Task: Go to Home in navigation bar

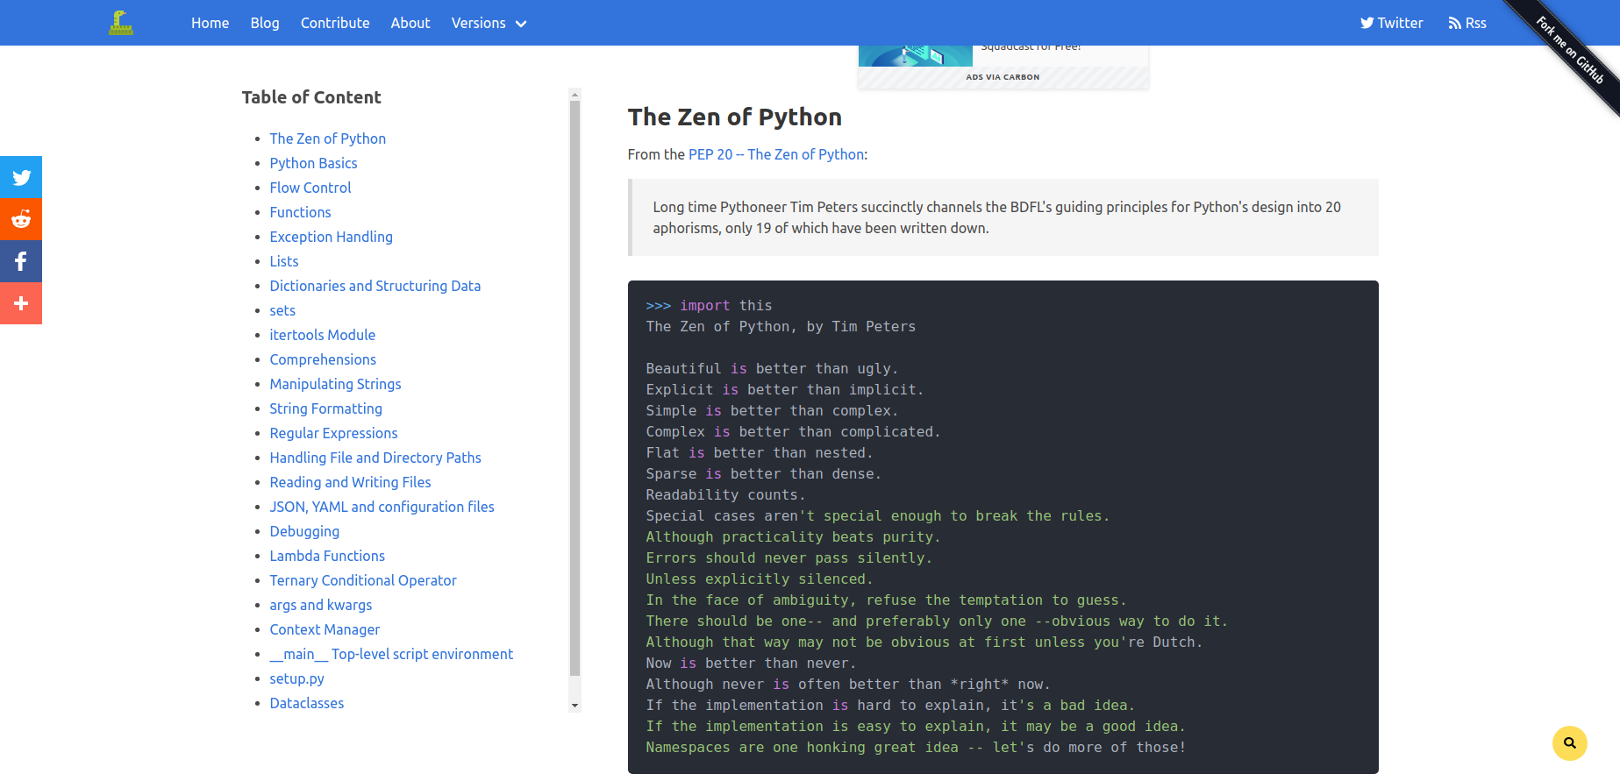Action: pyautogui.click(x=211, y=23)
